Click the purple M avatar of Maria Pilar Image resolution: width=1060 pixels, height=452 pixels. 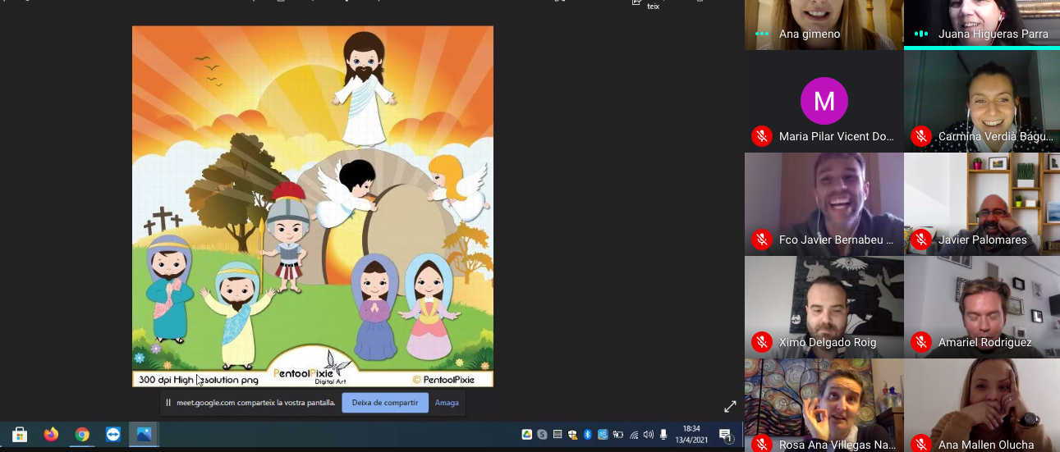pyautogui.click(x=824, y=101)
